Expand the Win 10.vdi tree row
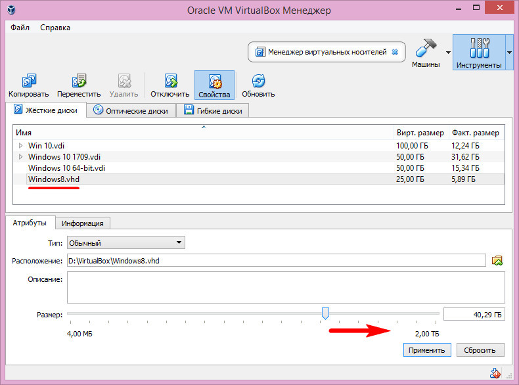 pos(20,146)
